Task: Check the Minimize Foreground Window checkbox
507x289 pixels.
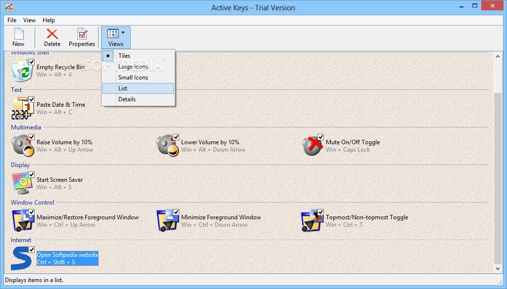Action: tap(175, 212)
